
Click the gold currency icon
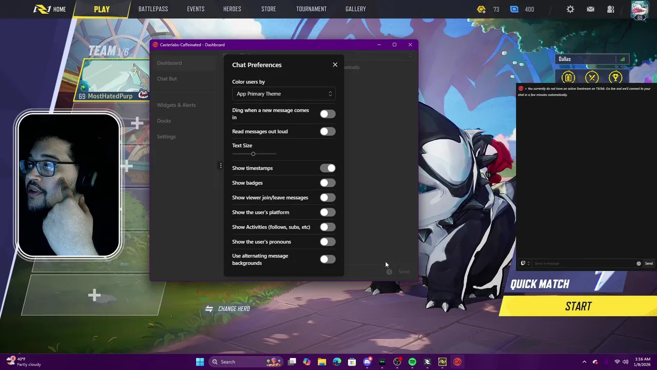tap(481, 9)
